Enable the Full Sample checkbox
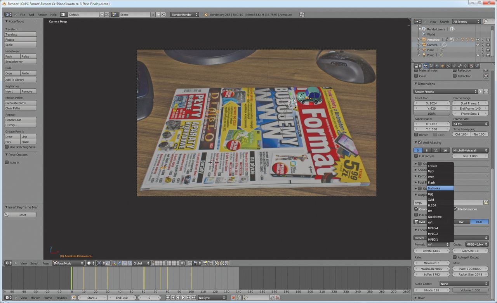Screen dimensions: 497x303 416,156
